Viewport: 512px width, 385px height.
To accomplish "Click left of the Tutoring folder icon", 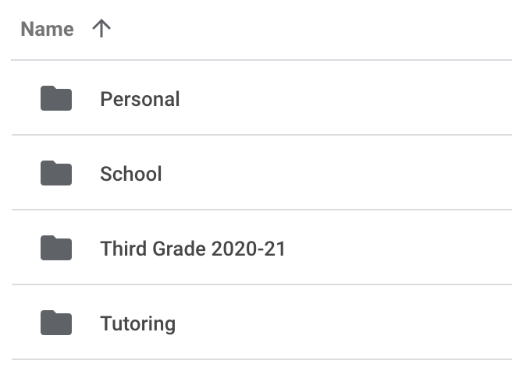I will tap(25, 323).
